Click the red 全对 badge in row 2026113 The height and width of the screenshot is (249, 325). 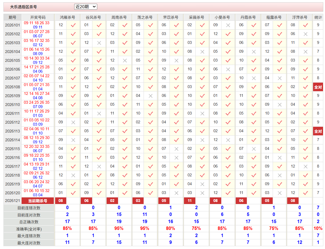pos(318,131)
